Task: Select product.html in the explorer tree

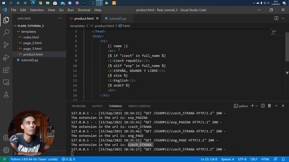Action: coord(39,54)
